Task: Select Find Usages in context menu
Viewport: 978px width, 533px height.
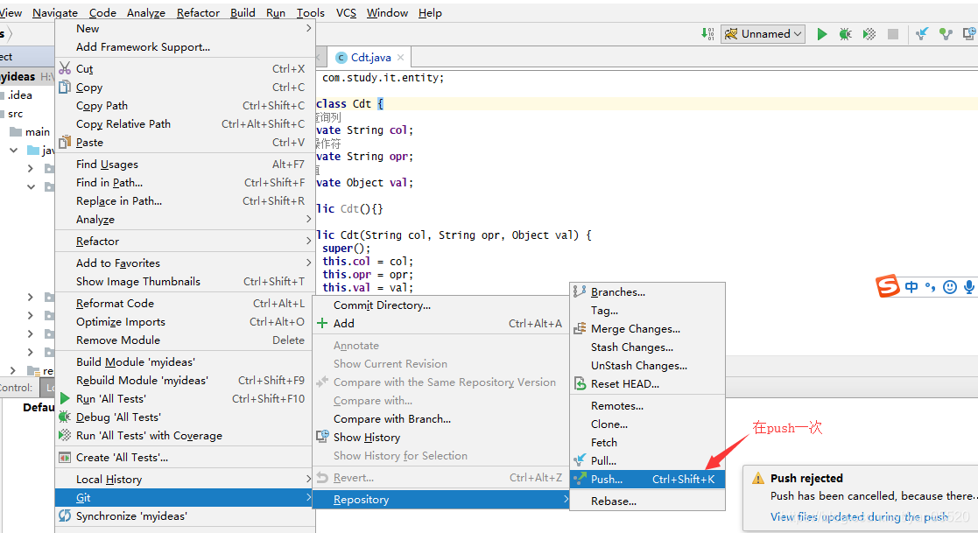Action: (x=185, y=164)
